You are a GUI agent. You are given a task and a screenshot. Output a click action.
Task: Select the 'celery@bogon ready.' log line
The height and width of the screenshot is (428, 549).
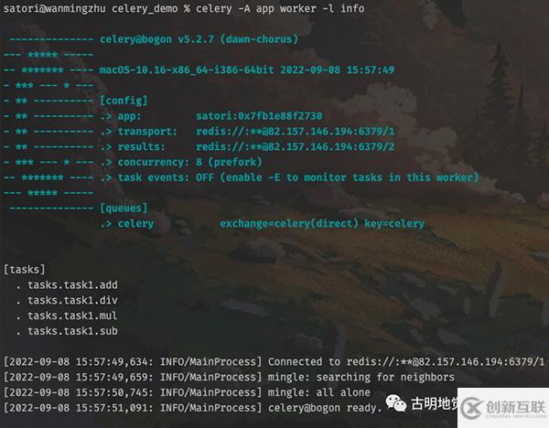click(x=192, y=408)
